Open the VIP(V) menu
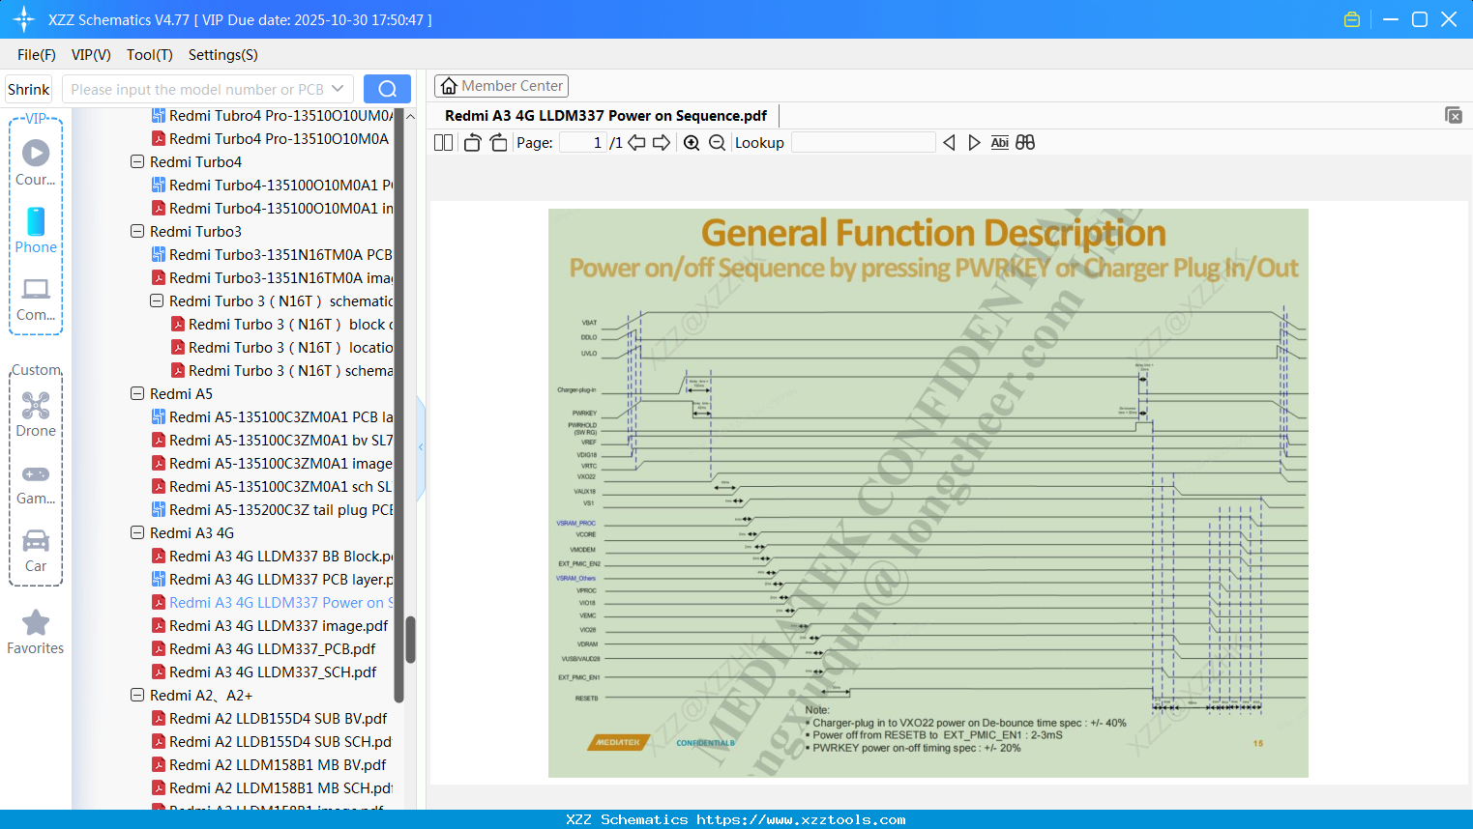The width and height of the screenshot is (1473, 829). point(91,55)
